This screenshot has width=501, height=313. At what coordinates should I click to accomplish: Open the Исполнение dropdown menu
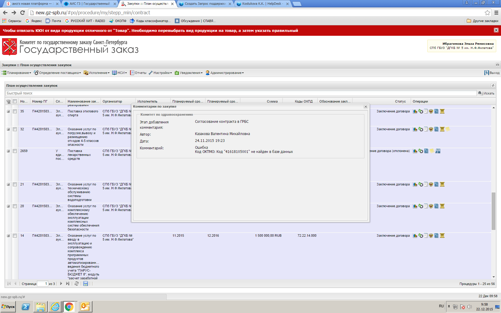click(x=97, y=73)
